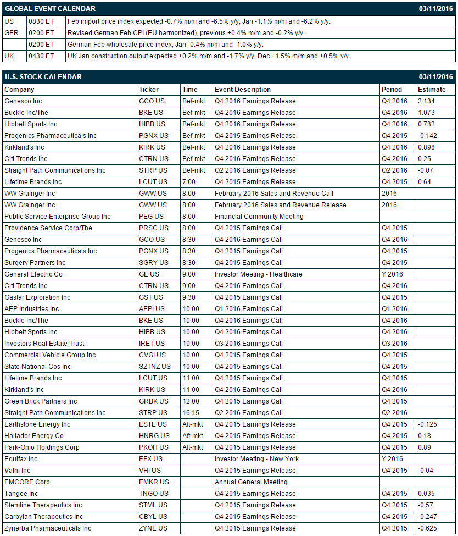Select Investors Real Estate Trust
Screen dimensions: 458x536
point(44,344)
